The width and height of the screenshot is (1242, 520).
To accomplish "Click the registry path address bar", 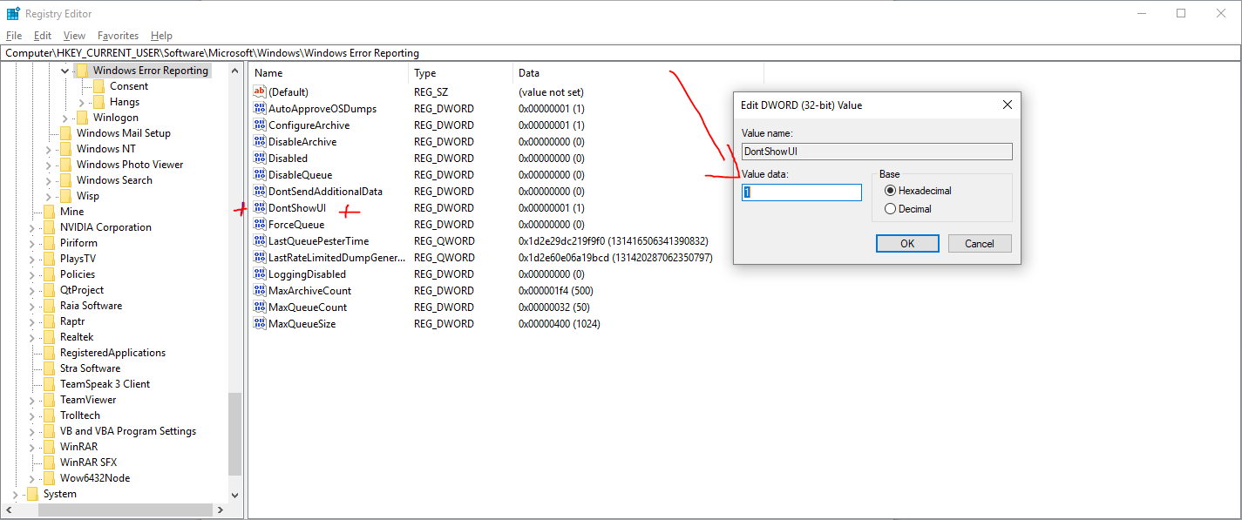I will coord(621,53).
